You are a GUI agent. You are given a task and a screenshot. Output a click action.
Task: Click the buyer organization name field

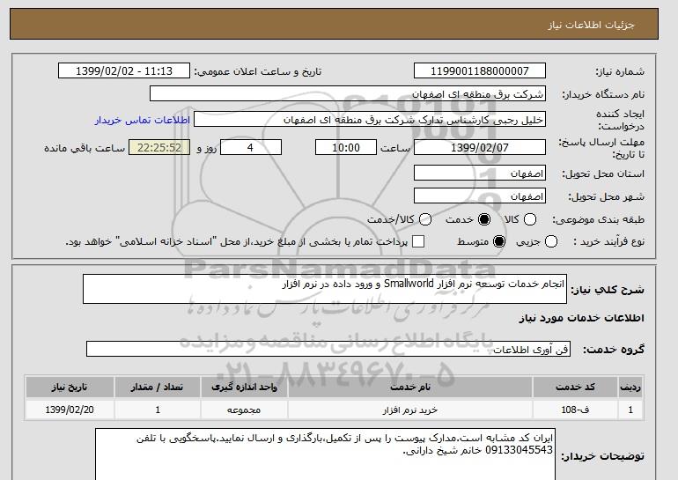[x=348, y=94]
